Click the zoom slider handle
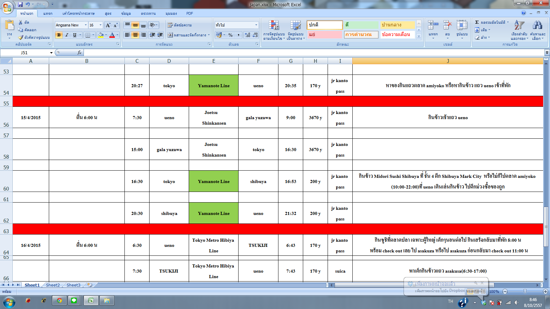The height and width of the screenshot is (309, 550). (525, 291)
